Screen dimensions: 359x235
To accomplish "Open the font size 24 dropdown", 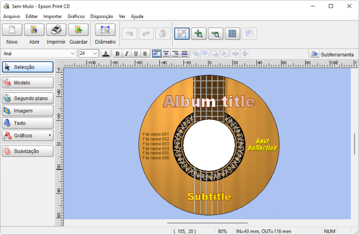I will [x=95, y=54].
